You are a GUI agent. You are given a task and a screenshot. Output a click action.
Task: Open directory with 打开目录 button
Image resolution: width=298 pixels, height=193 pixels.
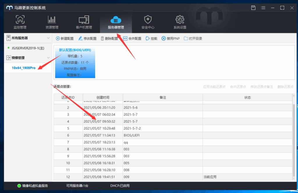tap(193, 38)
